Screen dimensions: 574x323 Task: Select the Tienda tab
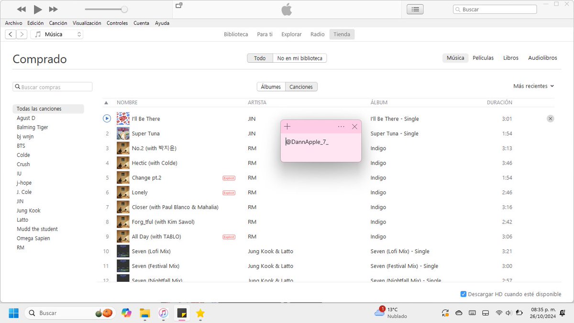pos(342,34)
